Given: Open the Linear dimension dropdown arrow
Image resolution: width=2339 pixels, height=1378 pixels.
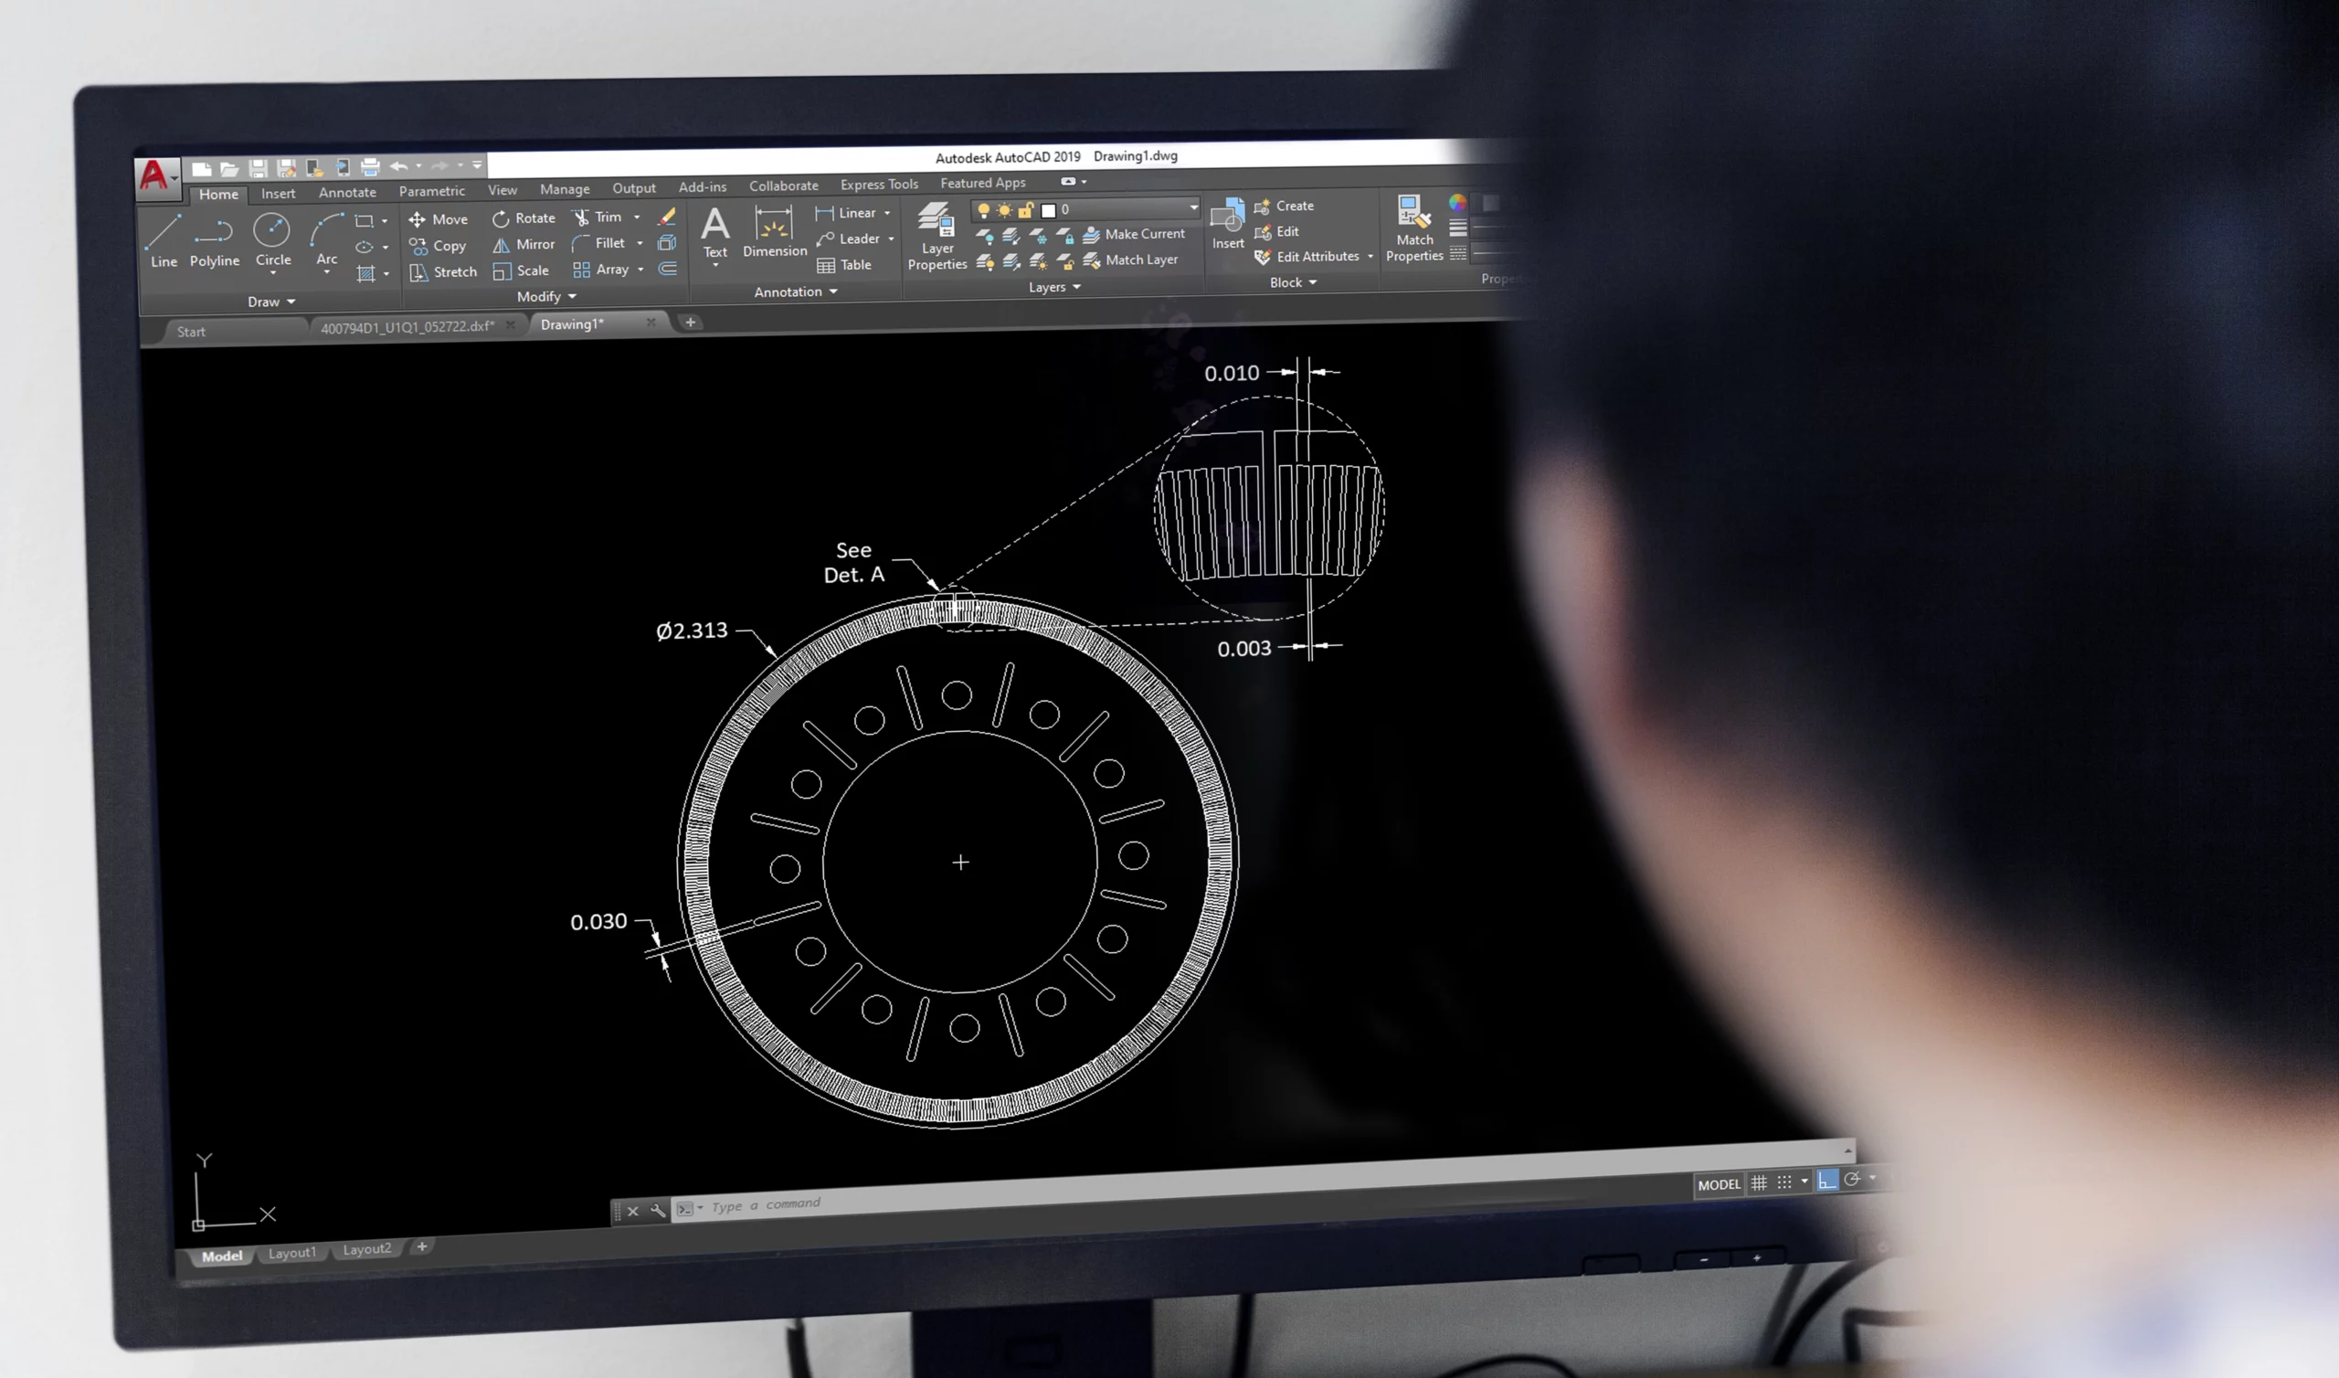Looking at the screenshot, I should tap(887, 213).
